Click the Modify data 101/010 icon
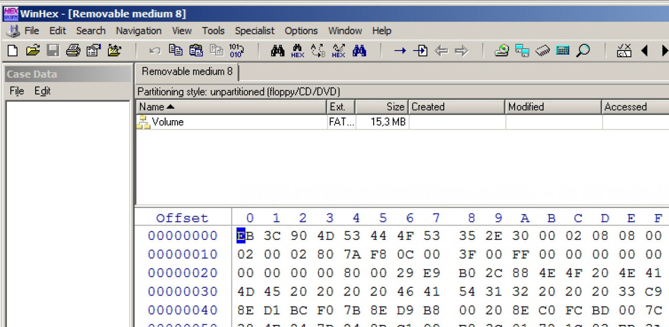Image resolution: width=669 pixels, height=327 pixels. pyautogui.click(x=236, y=50)
